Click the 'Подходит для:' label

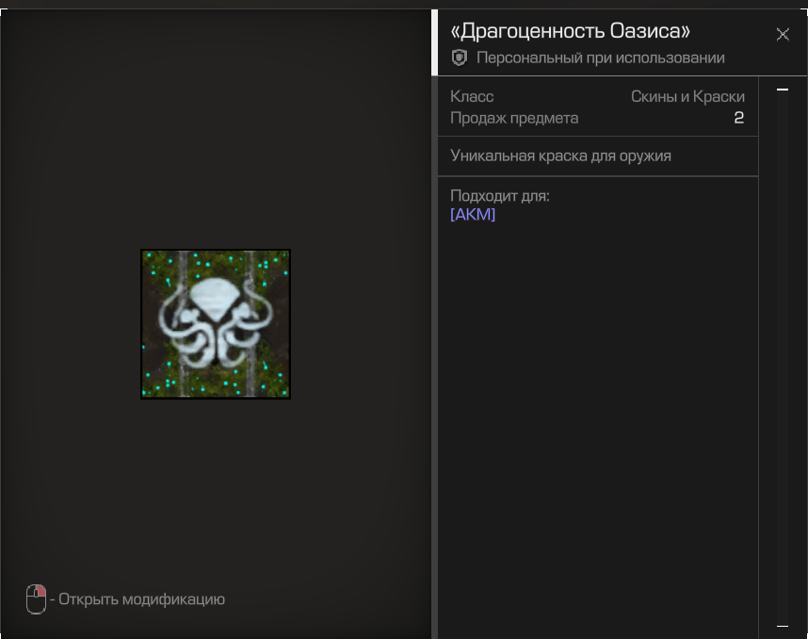tap(499, 196)
